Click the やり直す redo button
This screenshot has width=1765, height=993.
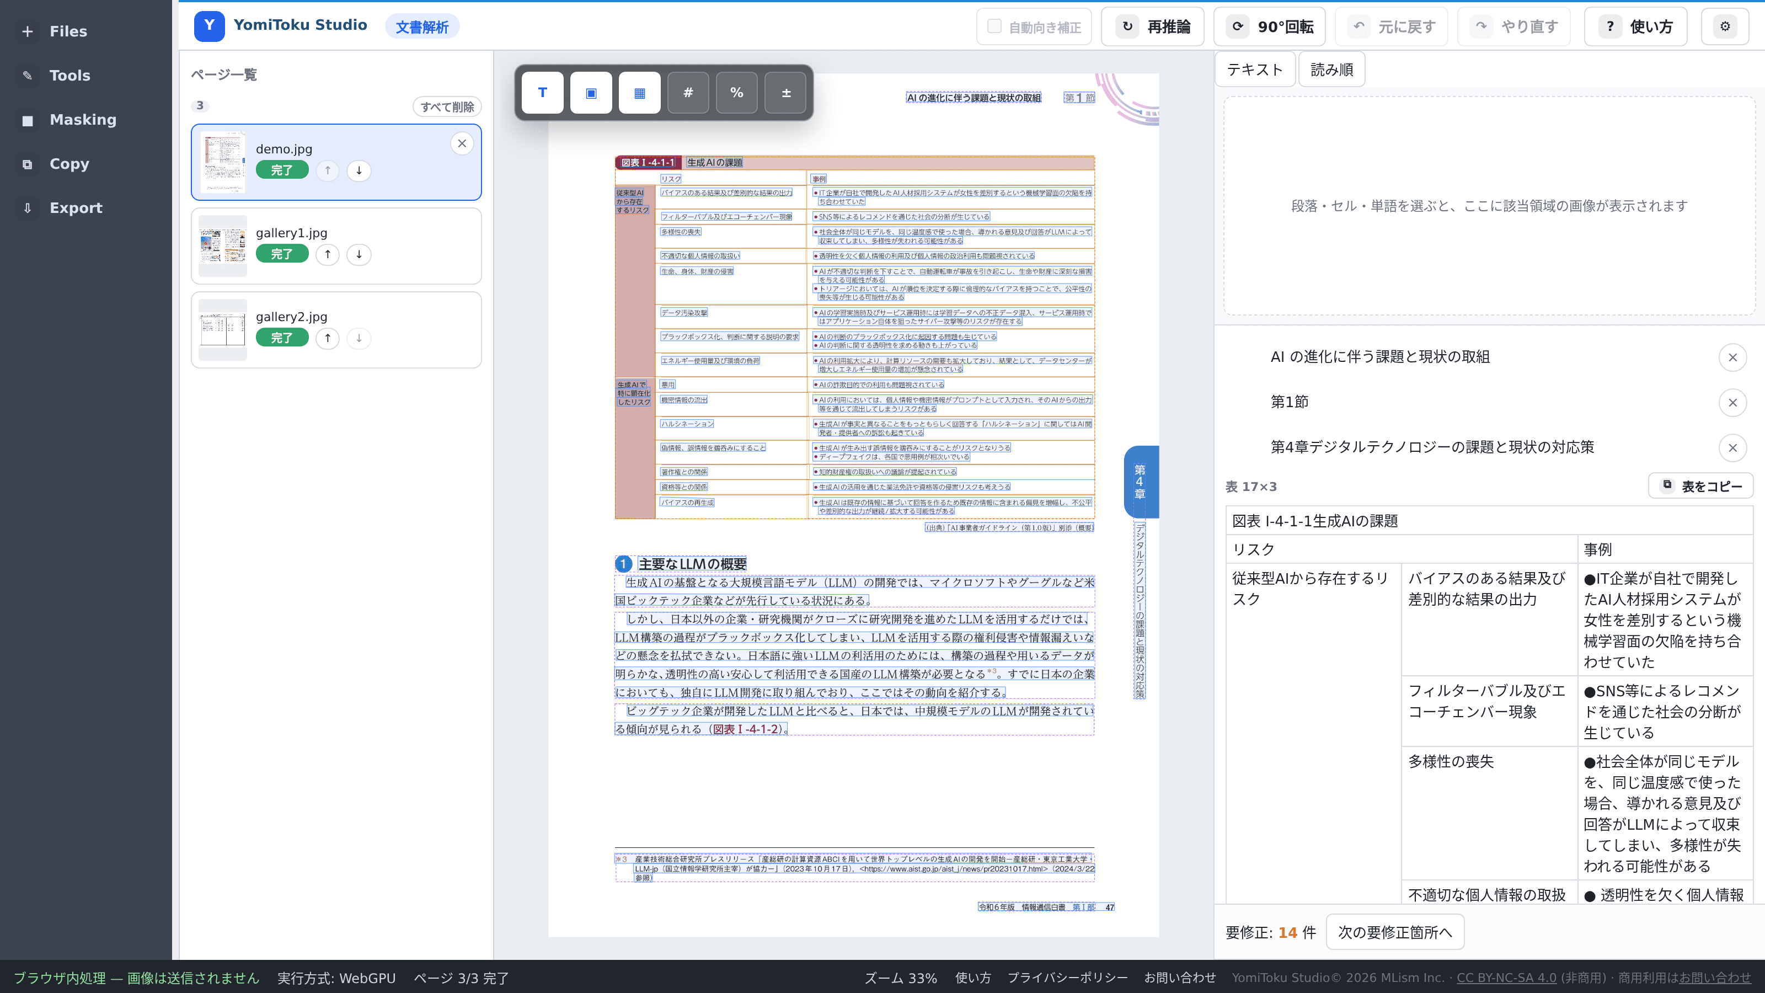click(x=1513, y=26)
